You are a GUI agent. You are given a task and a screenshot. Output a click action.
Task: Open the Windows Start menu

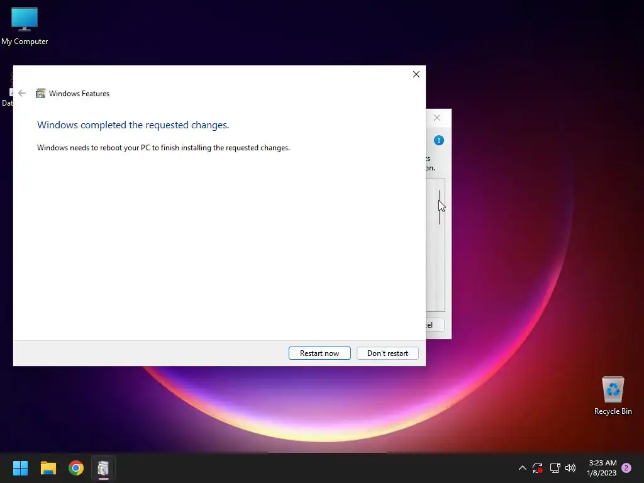pos(20,468)
